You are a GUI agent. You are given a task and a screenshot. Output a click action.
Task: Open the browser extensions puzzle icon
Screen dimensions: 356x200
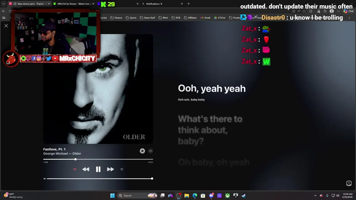(311, 11)
